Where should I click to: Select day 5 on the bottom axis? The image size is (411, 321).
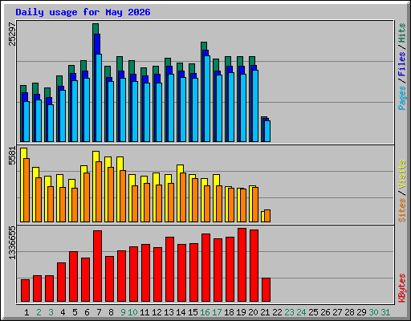coord(75,312)
